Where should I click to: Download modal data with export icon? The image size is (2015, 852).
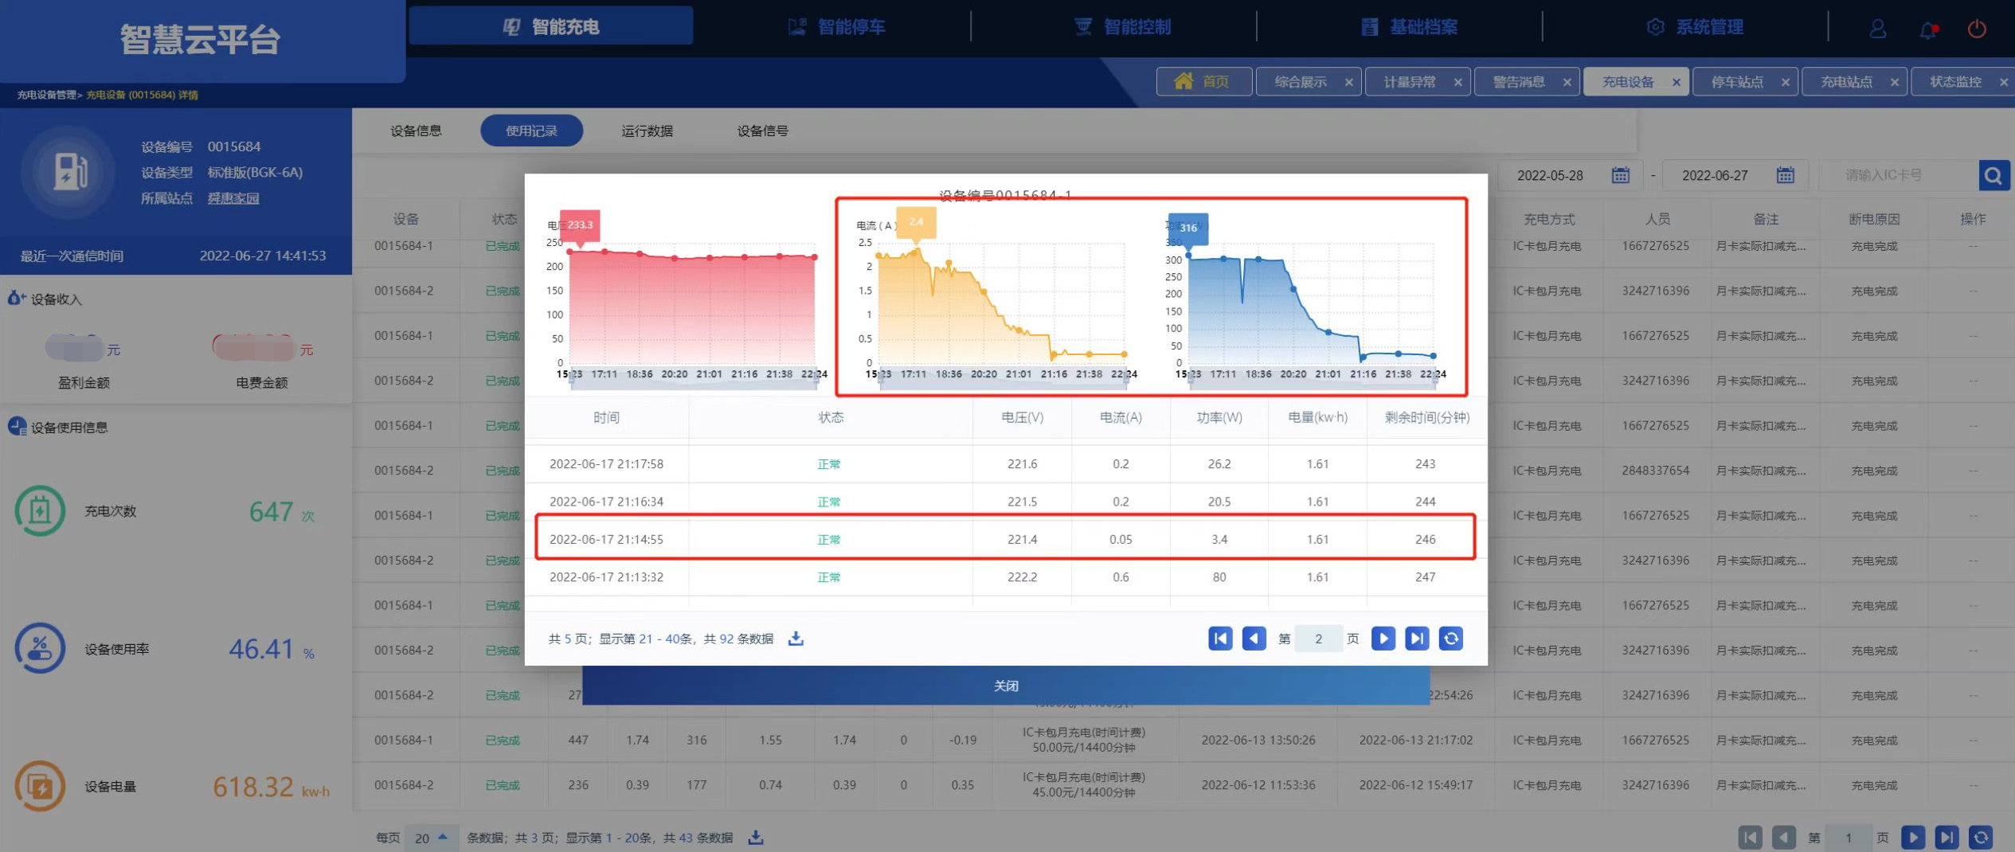pyautogui.click(x=796, y=639)
